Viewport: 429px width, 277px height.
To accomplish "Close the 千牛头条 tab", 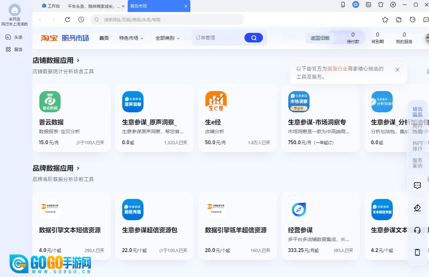I will (123, 6).
